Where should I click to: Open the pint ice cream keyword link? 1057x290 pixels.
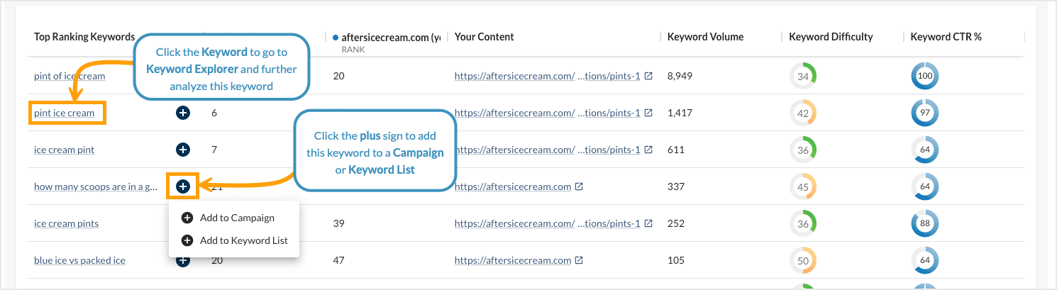[64, 113]
